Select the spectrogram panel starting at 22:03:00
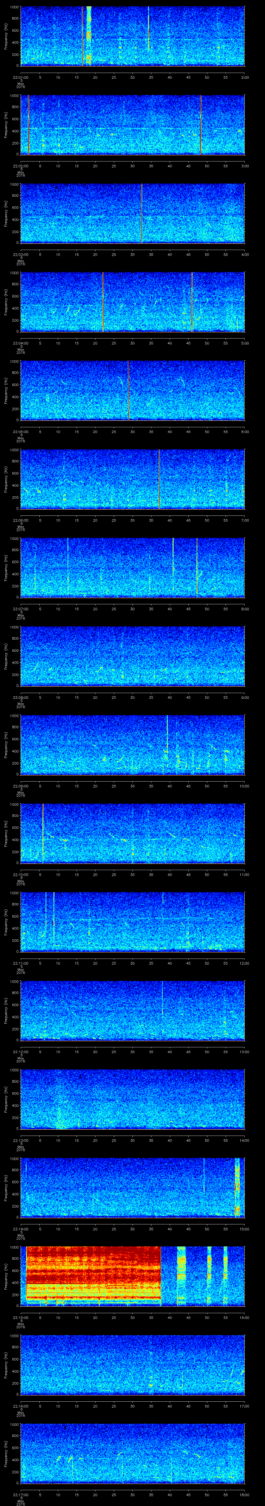Image resolution: width=265 pixels, height=1506 pixels. click(133, 213)
